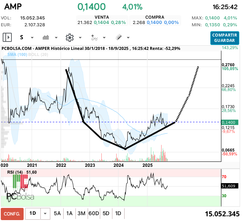
Task: Click the VENTA volume 21.362
Action: click(x=85, y=22)
